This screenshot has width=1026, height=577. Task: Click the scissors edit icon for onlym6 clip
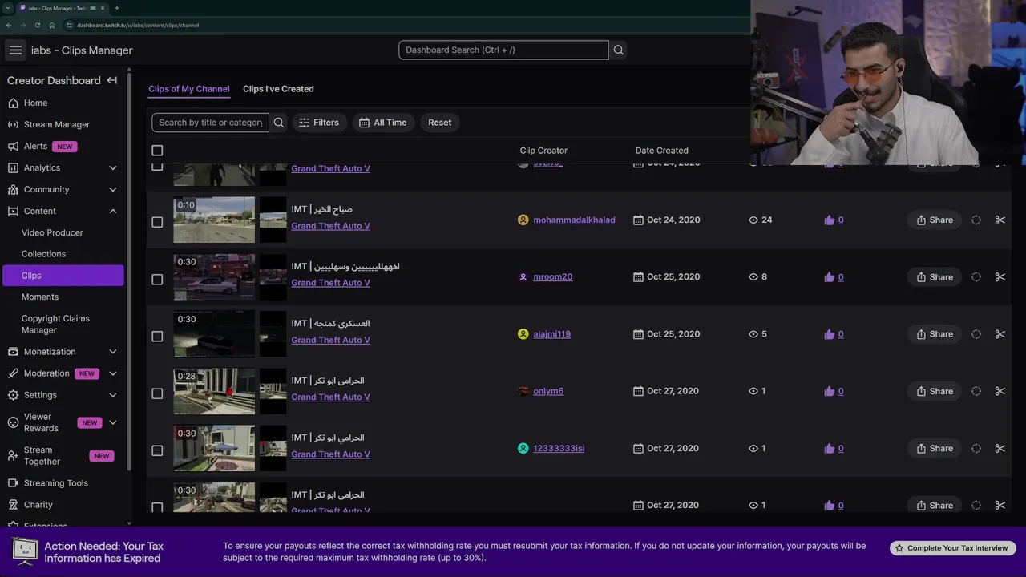point(1000,391)
